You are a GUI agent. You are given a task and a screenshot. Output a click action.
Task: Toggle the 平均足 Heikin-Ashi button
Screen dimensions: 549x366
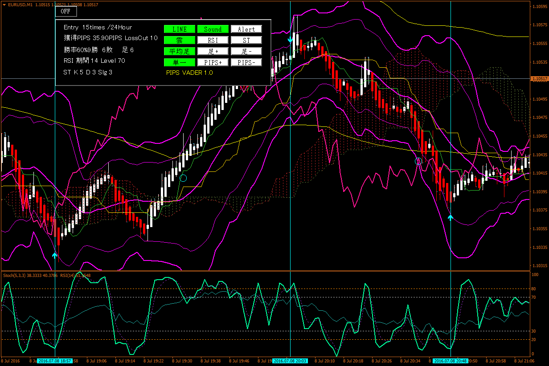[x=180, y=51]
